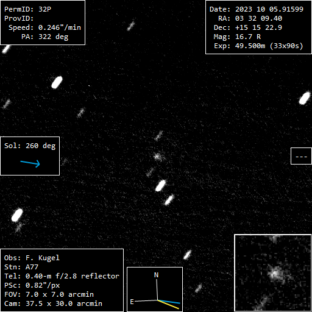Viewport: 312px width, 312px height.
Task: Click the Date 2023 10 05.91599 text
Action: click(257, 9)
